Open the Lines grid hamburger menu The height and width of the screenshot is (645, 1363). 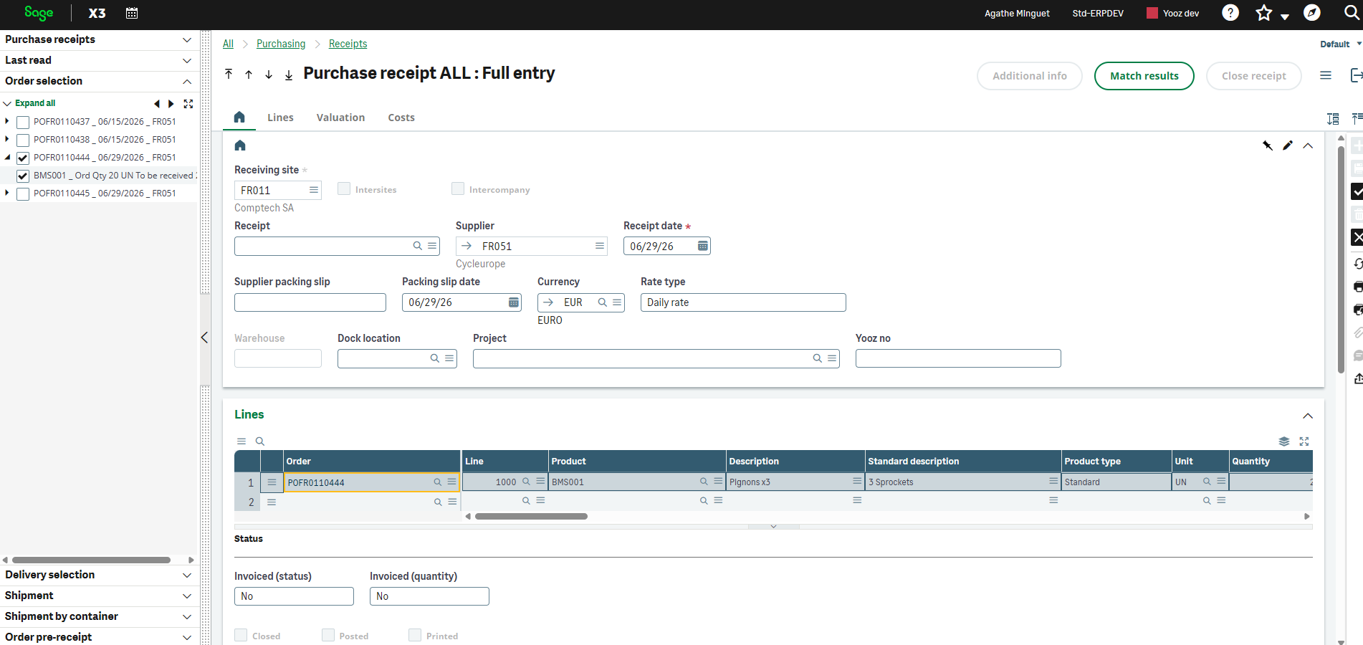(241, 441)
